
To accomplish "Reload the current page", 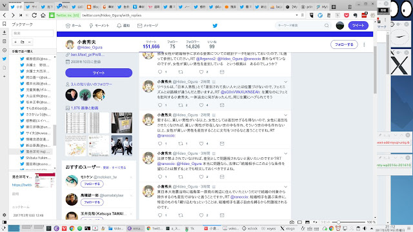I will click(x=34, y=15).
